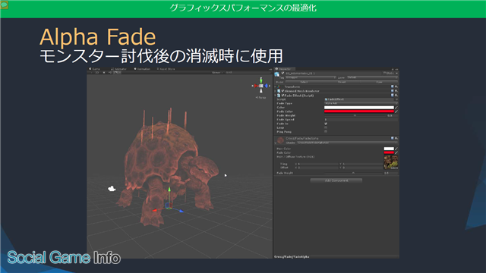Expand the Transform component foldout

pos(275,87)
